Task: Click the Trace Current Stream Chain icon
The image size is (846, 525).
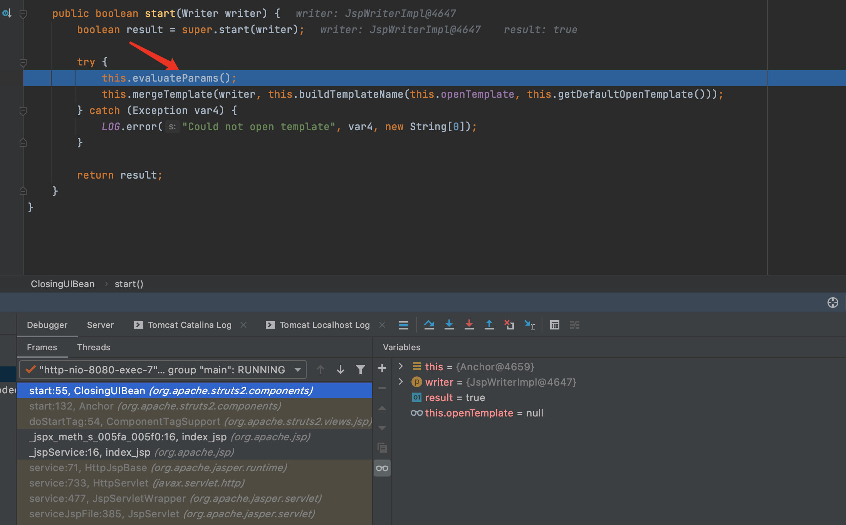Action: point(574,325)
